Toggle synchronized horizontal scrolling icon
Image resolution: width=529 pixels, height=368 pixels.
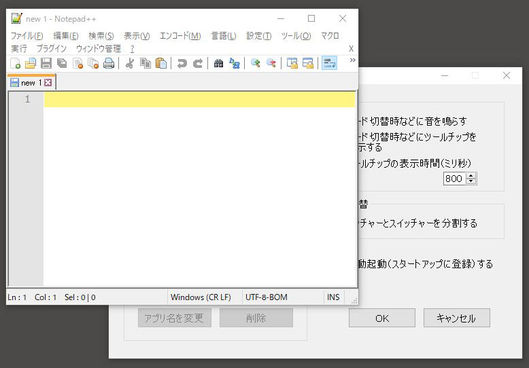click(308, 63)
